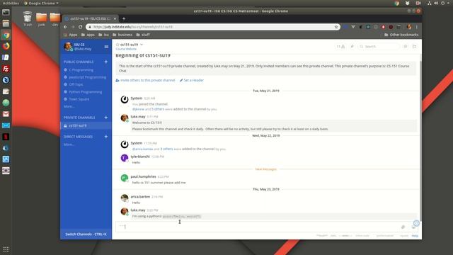The width and height of the screenshot is (453, 255).
Task: Bookmark this page with the star icon
Action: (336, 27)
